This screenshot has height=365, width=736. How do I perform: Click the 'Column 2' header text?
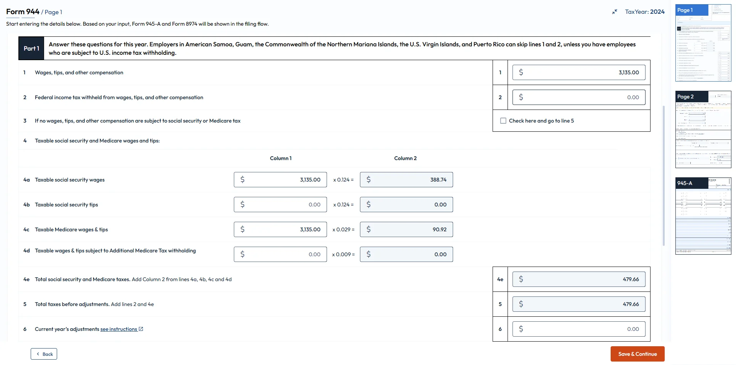(405, 158)
